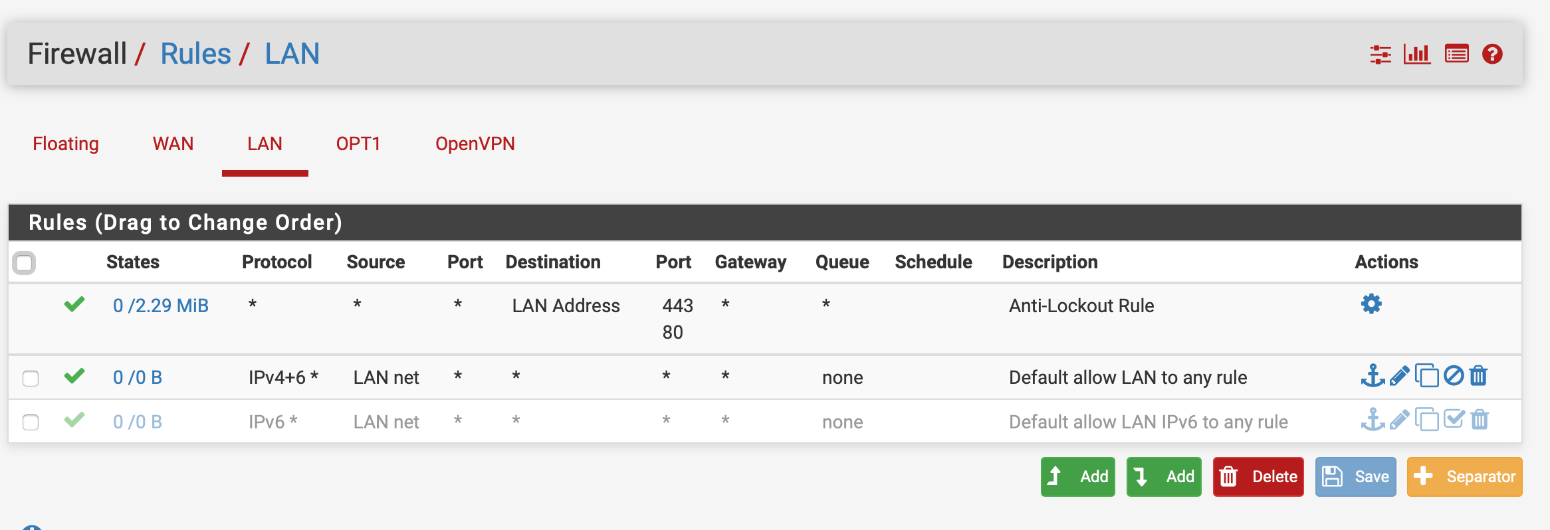Viewport: 1550px width, 530px height.
Task: Switch to the WAN rules tab
Action: (173, 144)
